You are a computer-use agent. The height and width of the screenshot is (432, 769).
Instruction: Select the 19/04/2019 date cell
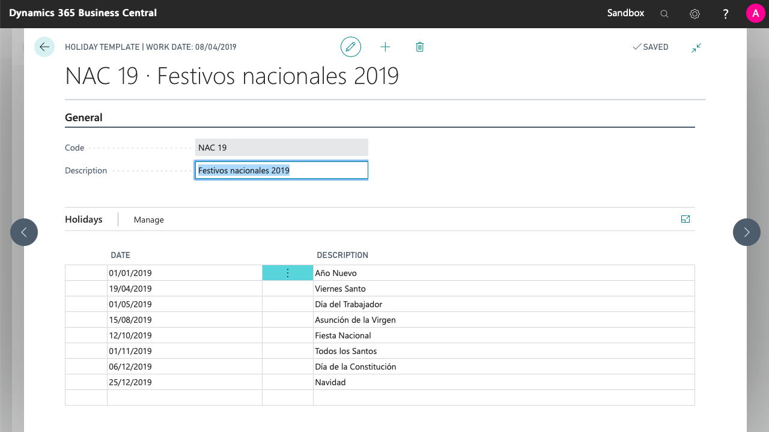184,289
